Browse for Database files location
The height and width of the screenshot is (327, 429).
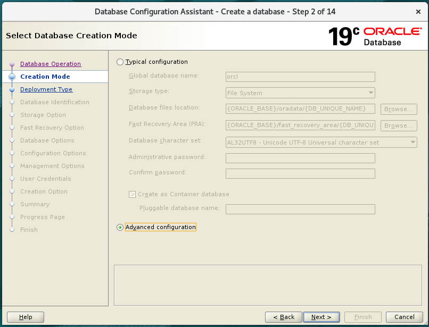coord(399,109)
